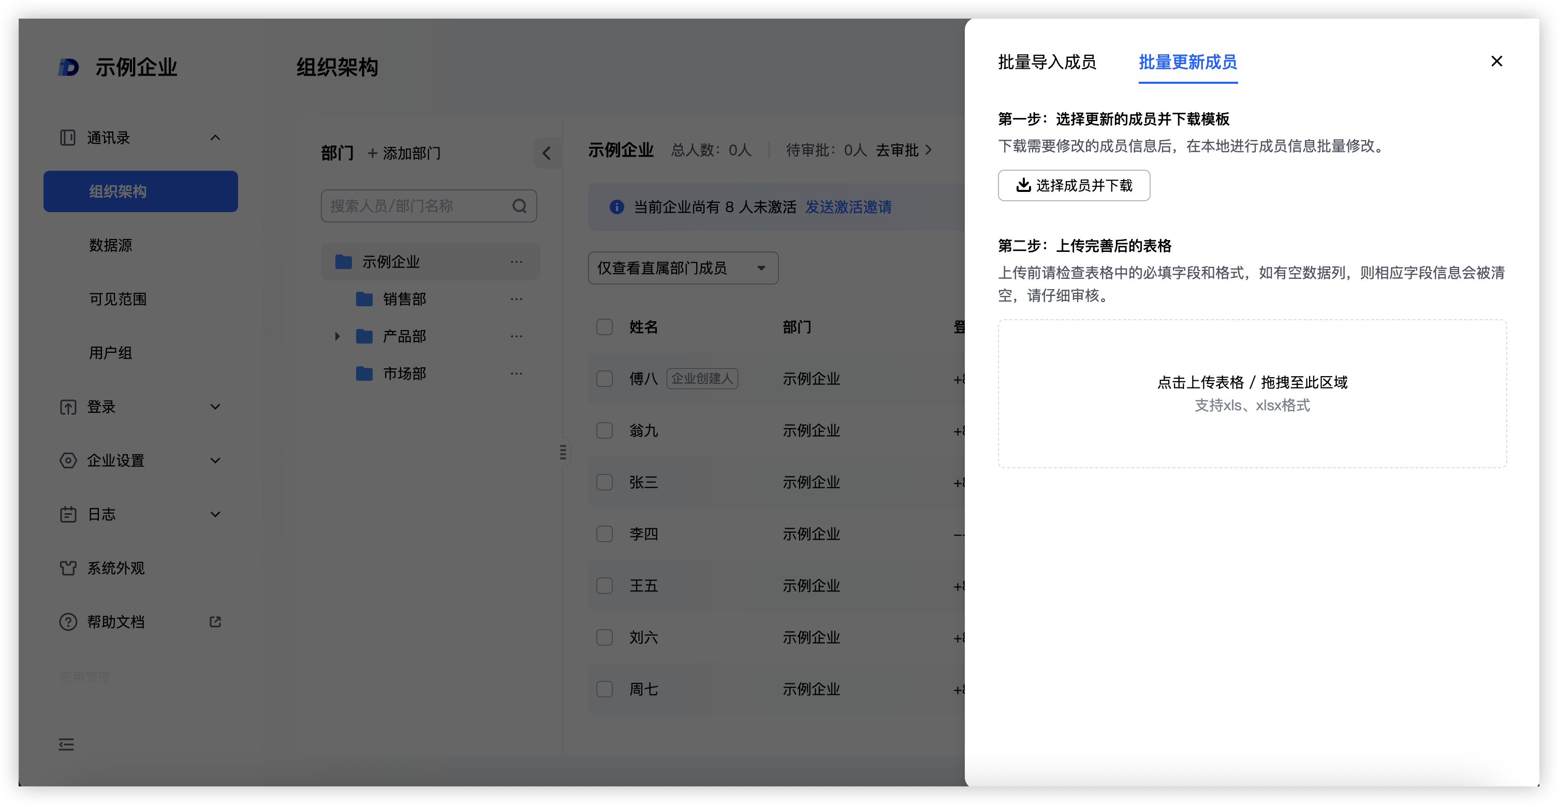
Task: Collapse sidebar using bottom menu icon
Action: [67, 744]
